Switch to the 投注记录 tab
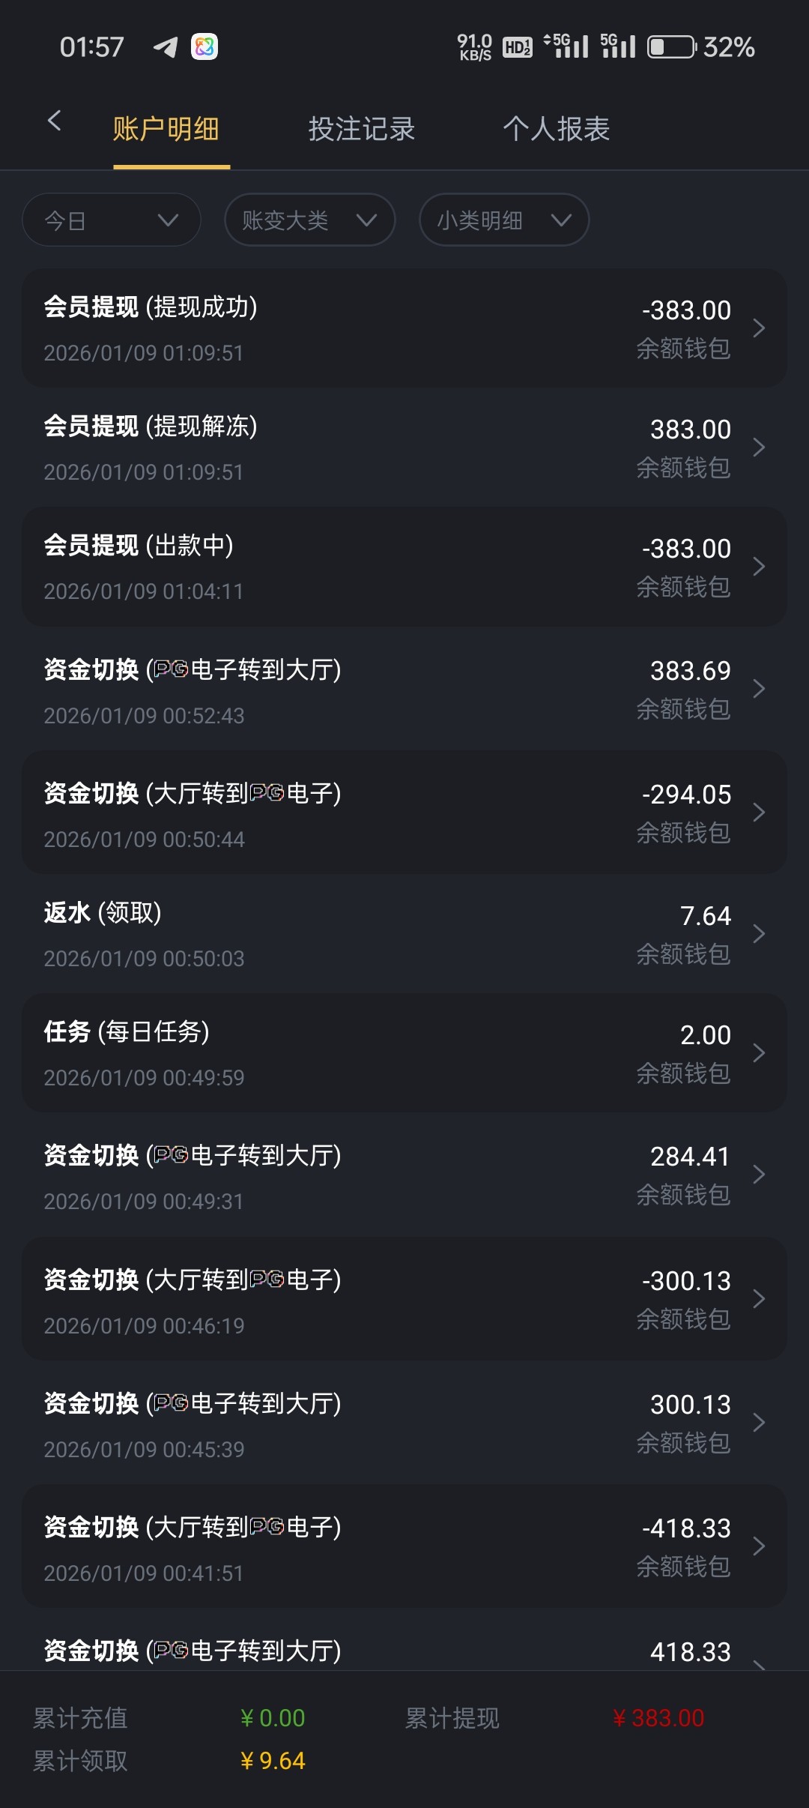 [x=361, y=129]
